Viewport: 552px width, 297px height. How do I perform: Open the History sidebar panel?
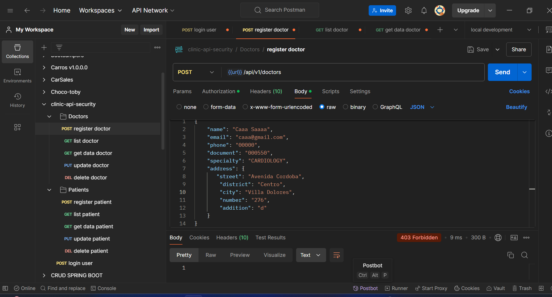pos(17,100)
